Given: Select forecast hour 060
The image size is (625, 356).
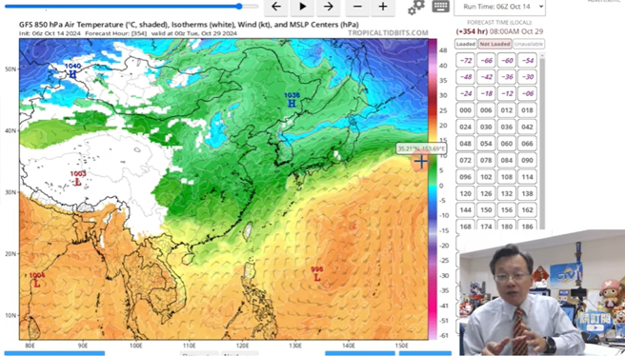Looking at the screenshot, I should [x=507, y=144].
